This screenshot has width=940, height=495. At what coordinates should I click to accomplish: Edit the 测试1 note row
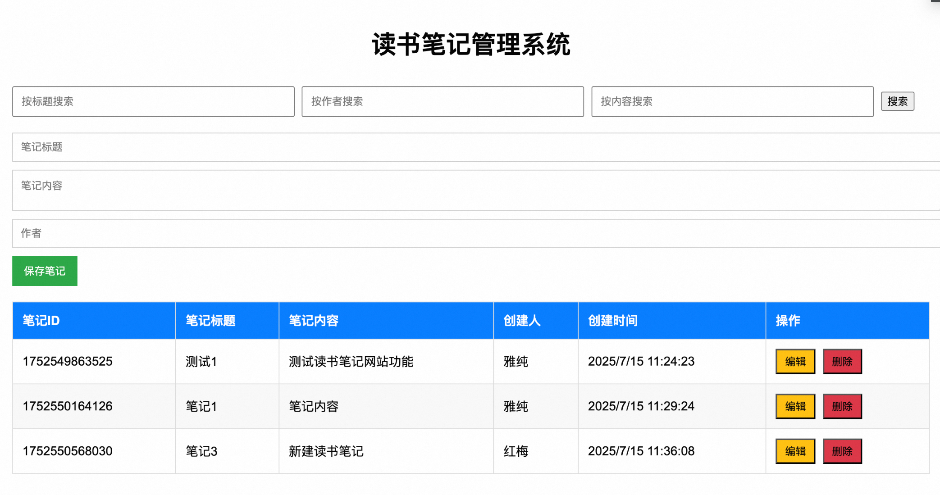795,361
